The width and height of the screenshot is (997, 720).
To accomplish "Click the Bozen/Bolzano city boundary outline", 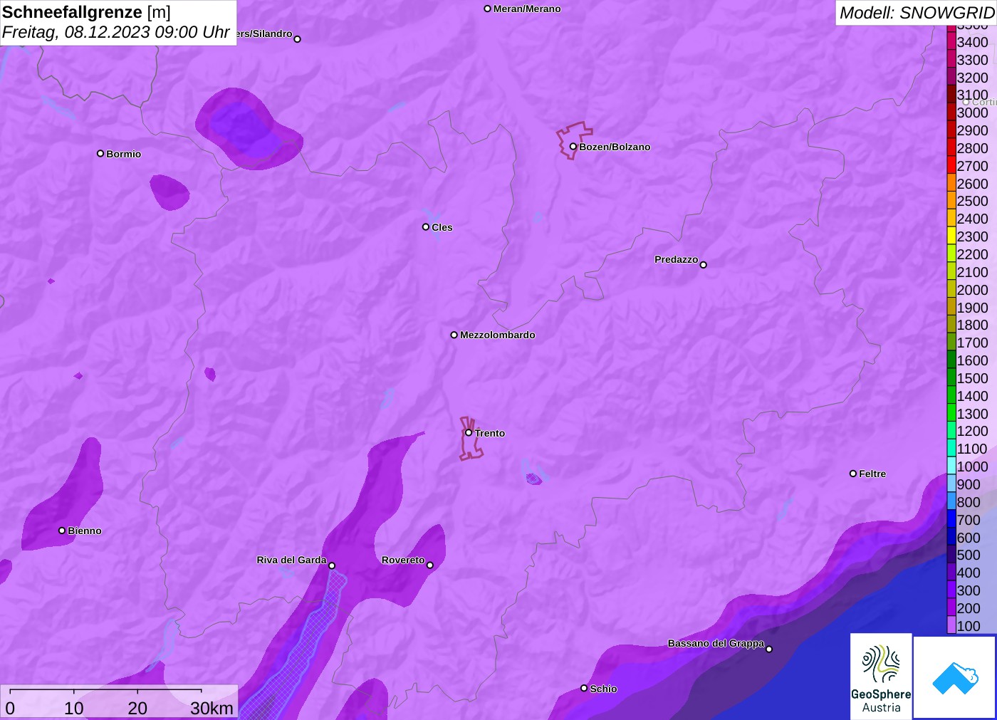I will point(573,140).
